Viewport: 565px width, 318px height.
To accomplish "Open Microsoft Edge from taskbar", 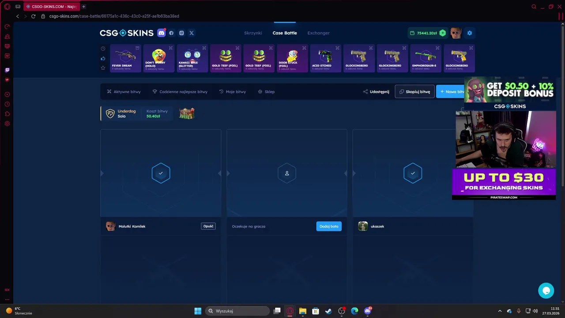I will click(x=354, y=311).
